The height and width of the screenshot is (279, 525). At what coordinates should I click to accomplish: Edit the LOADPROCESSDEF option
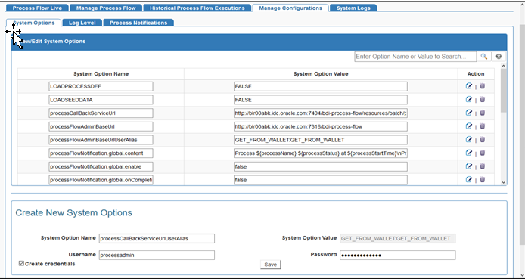pos(469,86)
